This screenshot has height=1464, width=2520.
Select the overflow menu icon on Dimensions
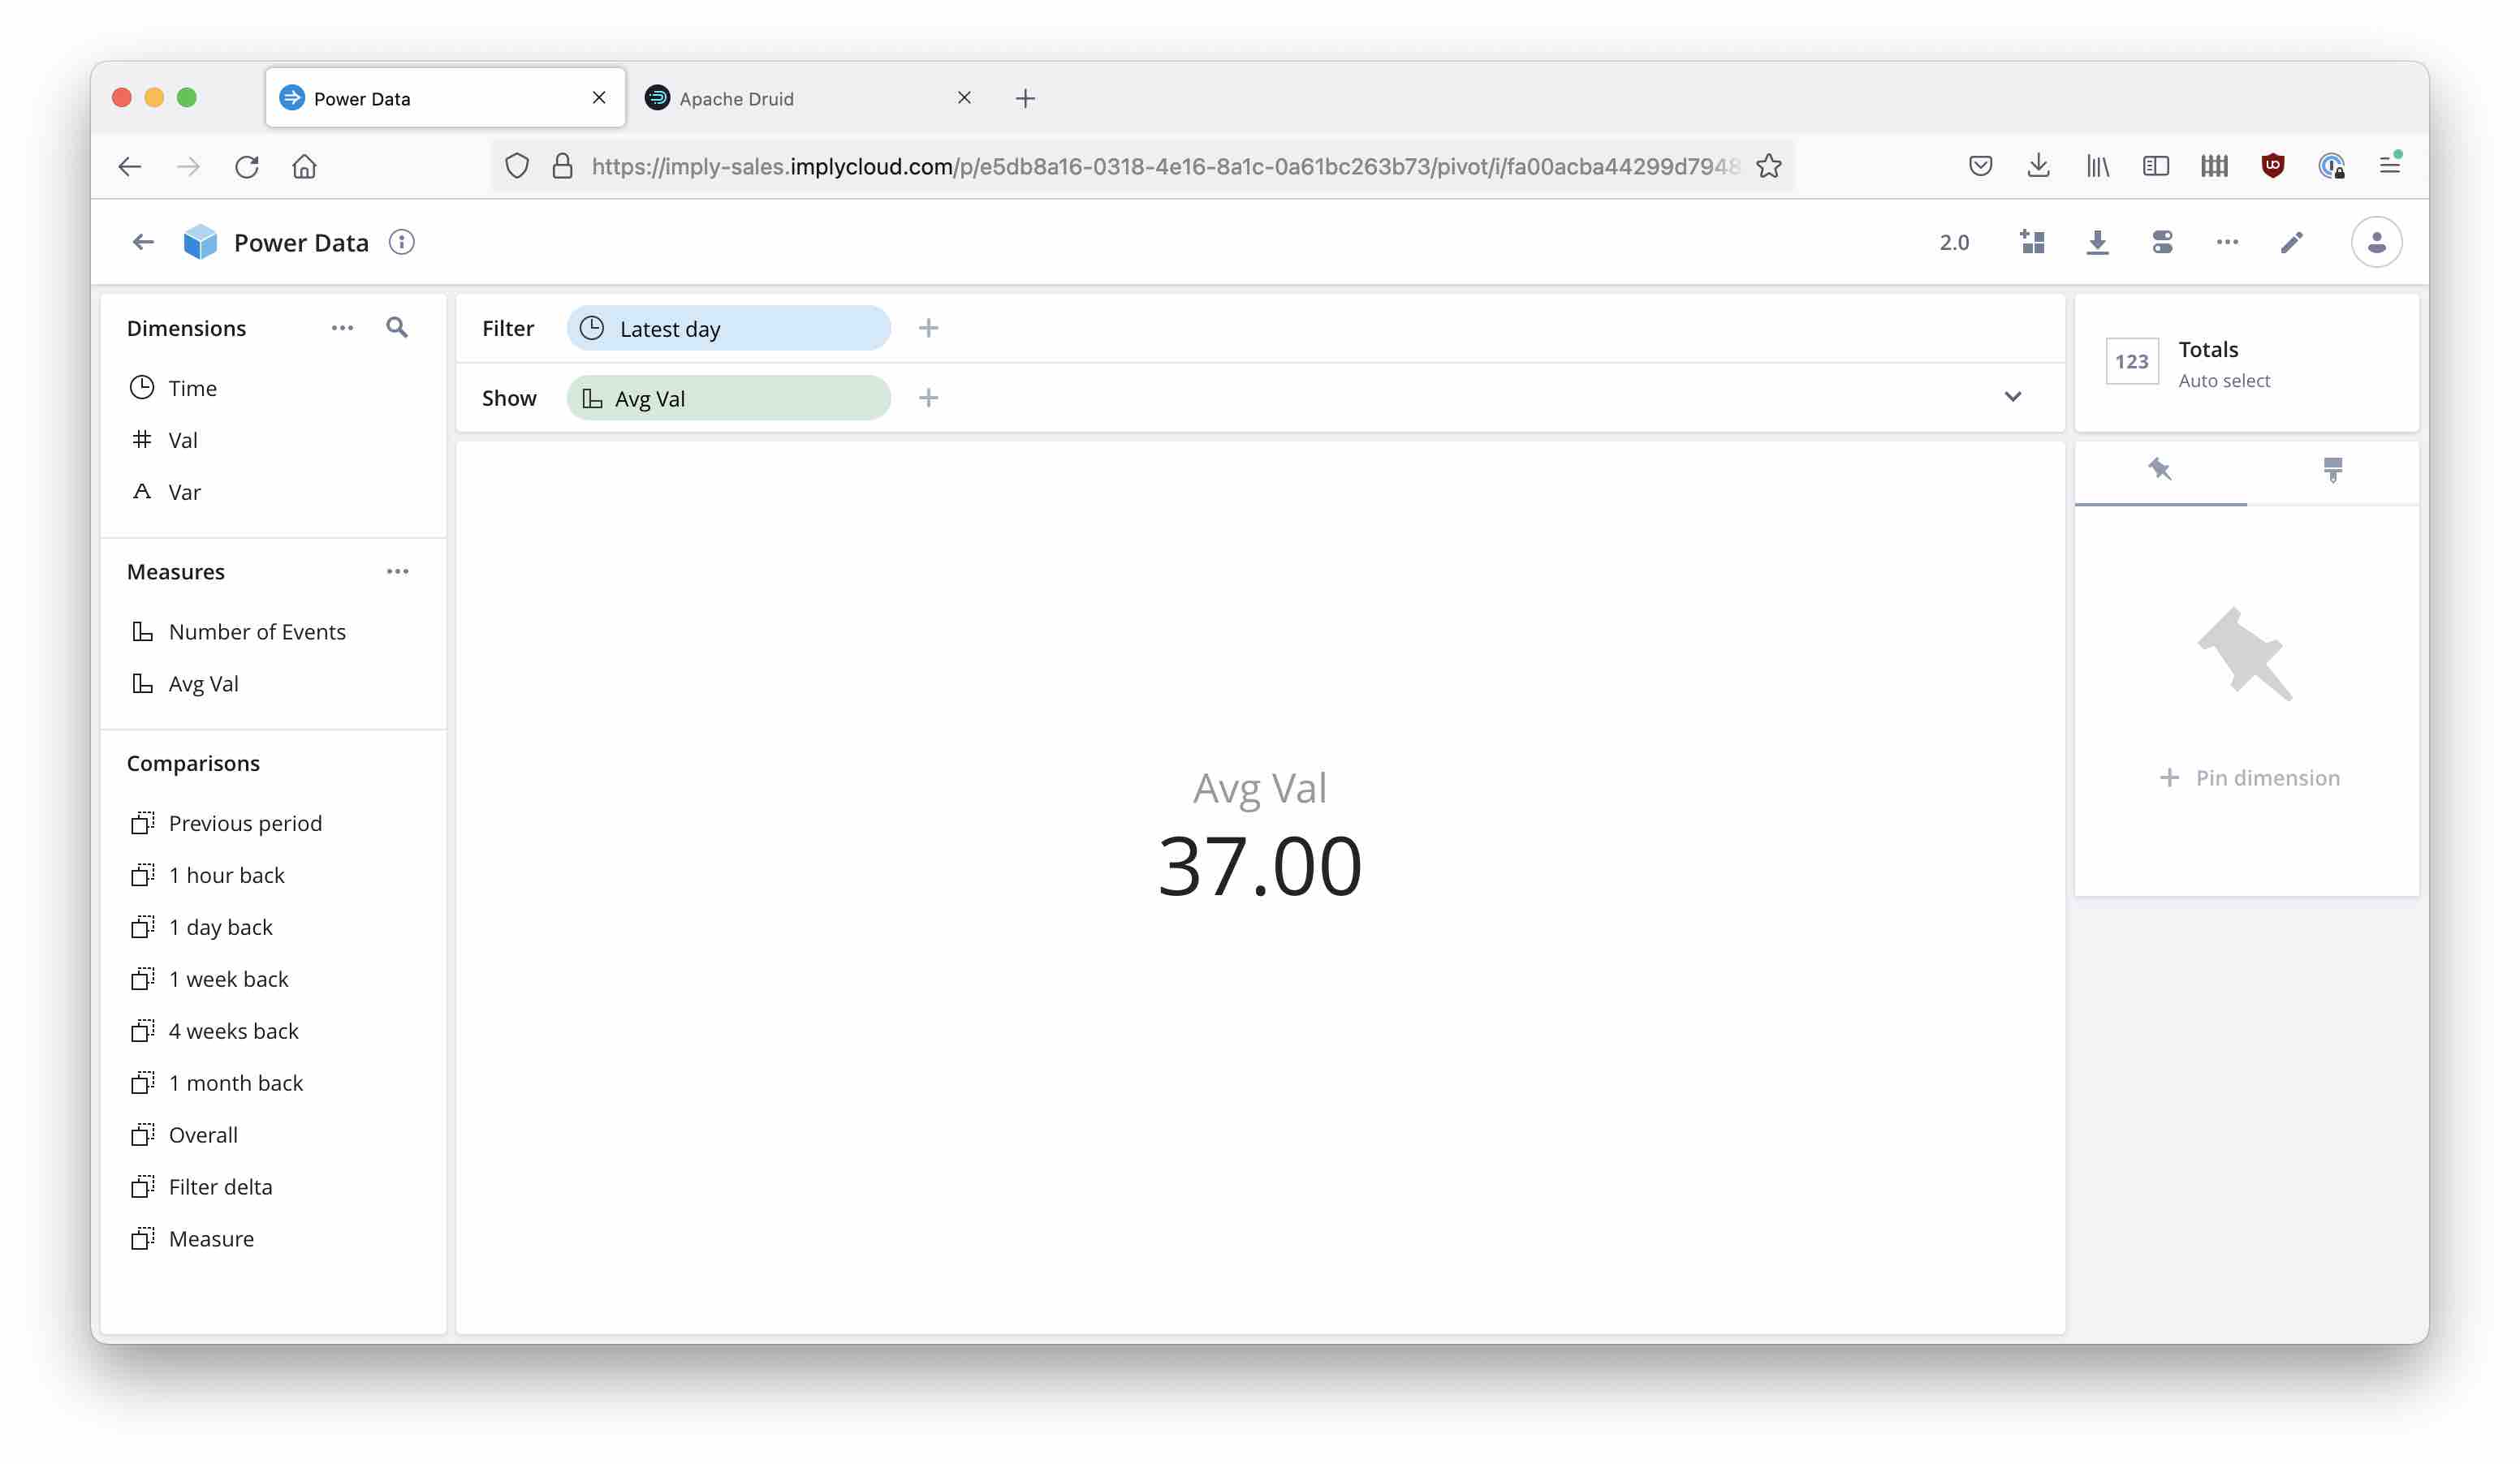342,328
